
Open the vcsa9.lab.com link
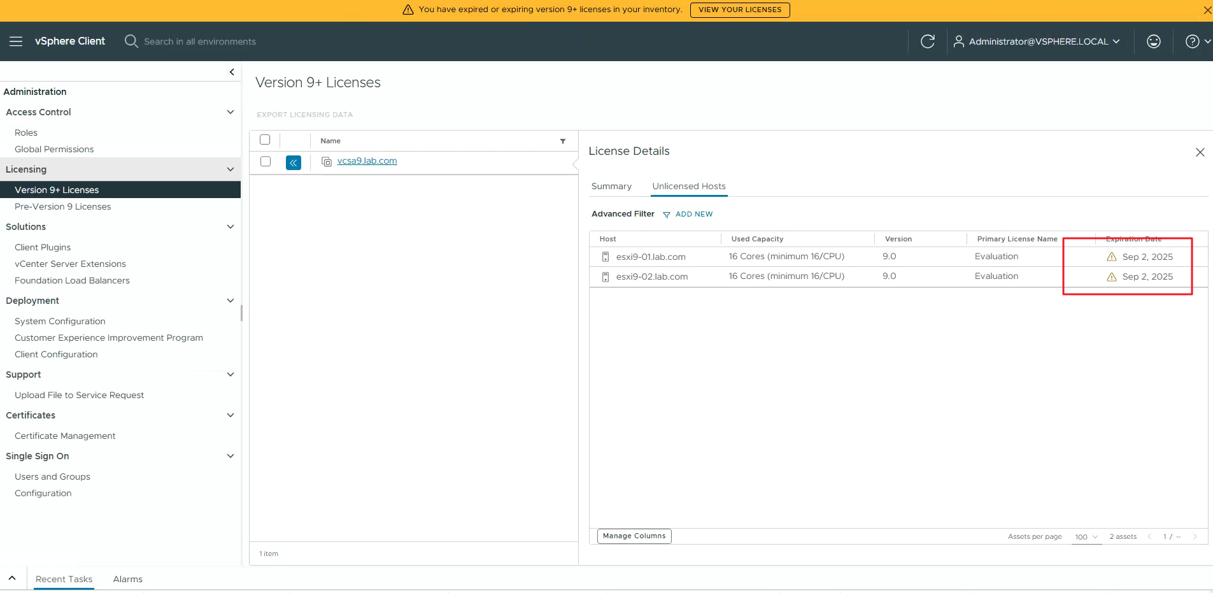(367, 161)
